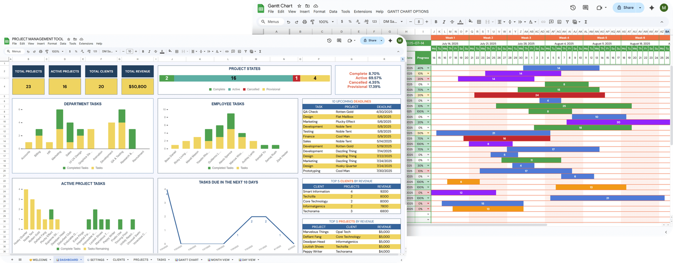Click the fill color icon in Gantt Chart toolbar
Image resolution: width=673 pixels, height=263 pixels.
pyautogui.click(x=470, y=22)
